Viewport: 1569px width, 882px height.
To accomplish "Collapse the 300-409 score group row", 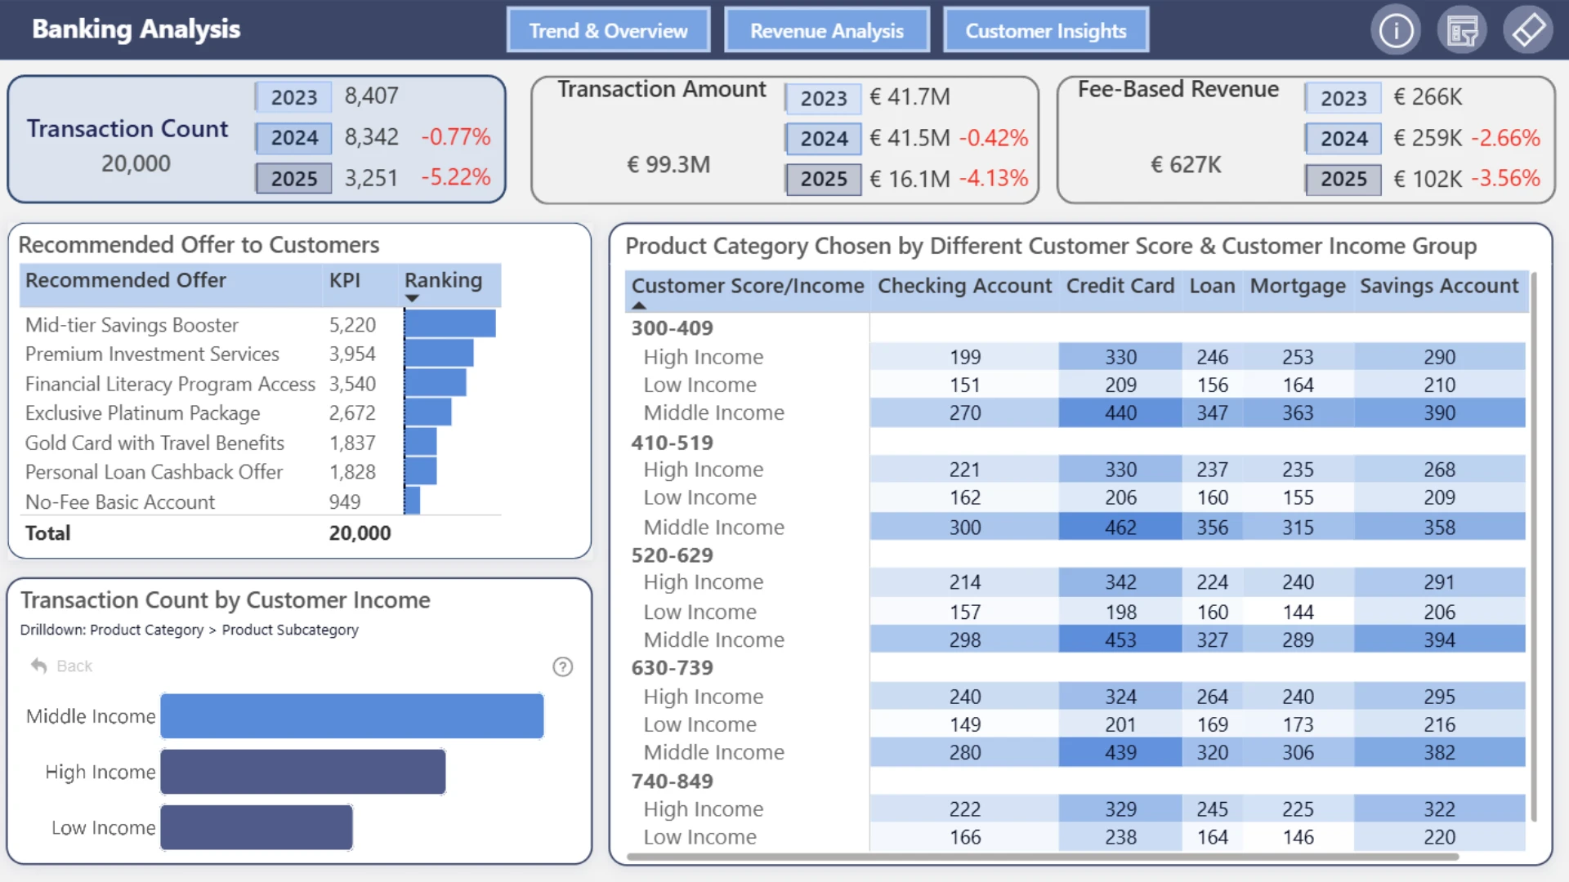I will point(672,328).
